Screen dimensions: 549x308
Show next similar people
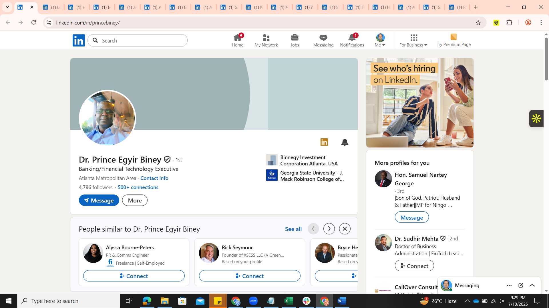click(329, 229)
